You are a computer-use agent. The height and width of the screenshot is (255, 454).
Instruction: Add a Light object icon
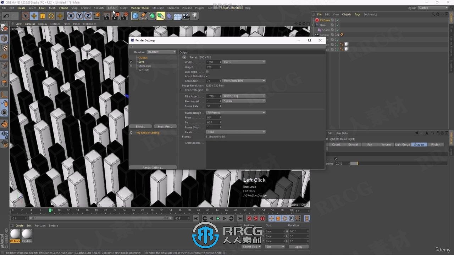[x=195, y=16]
